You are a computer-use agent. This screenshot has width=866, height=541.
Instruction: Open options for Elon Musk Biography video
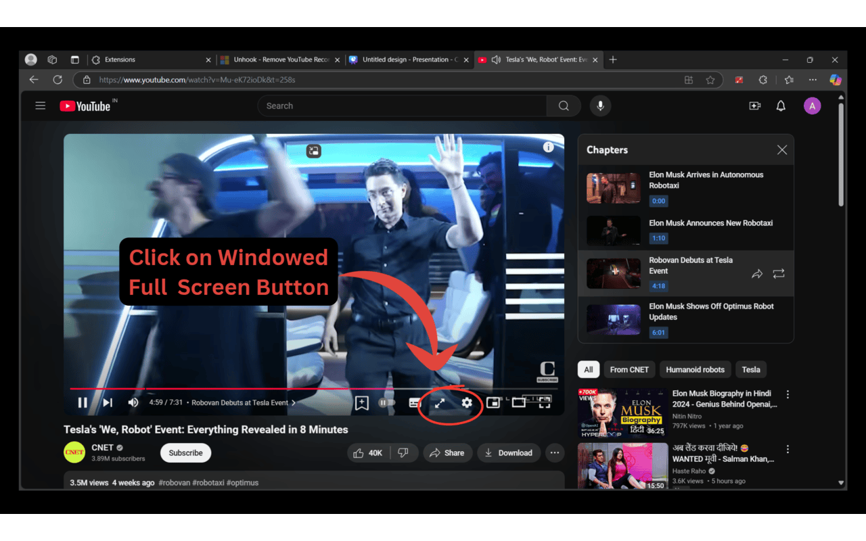tap(788, 394)
